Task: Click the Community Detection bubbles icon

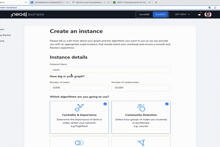Action: 141,108
